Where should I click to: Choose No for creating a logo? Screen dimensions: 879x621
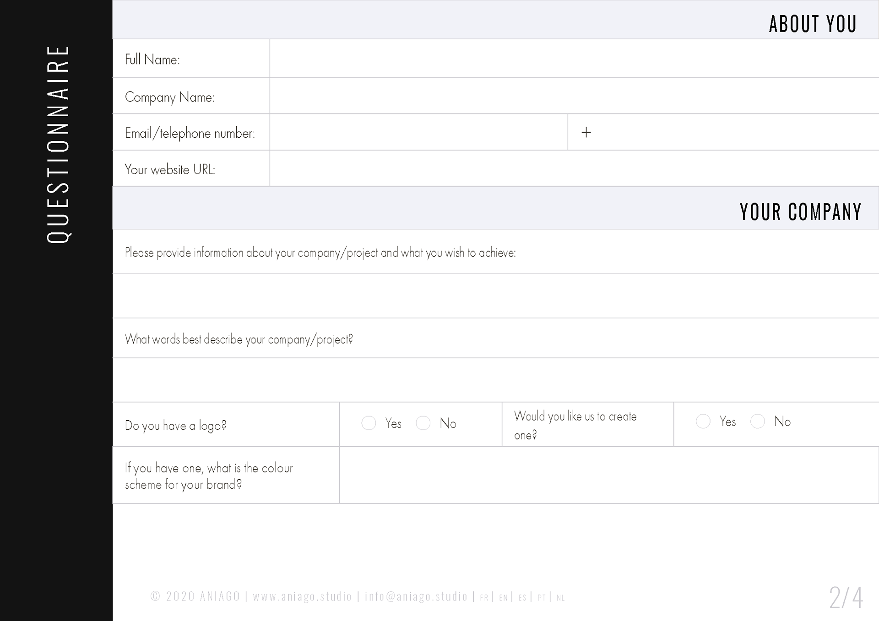(758, 421)
